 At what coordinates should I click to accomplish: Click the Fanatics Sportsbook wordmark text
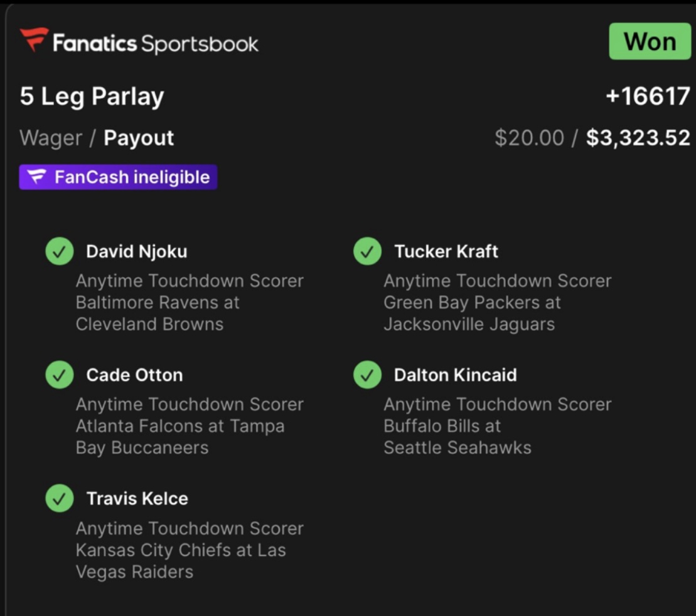pyautogui.click(x=155, y=43)
